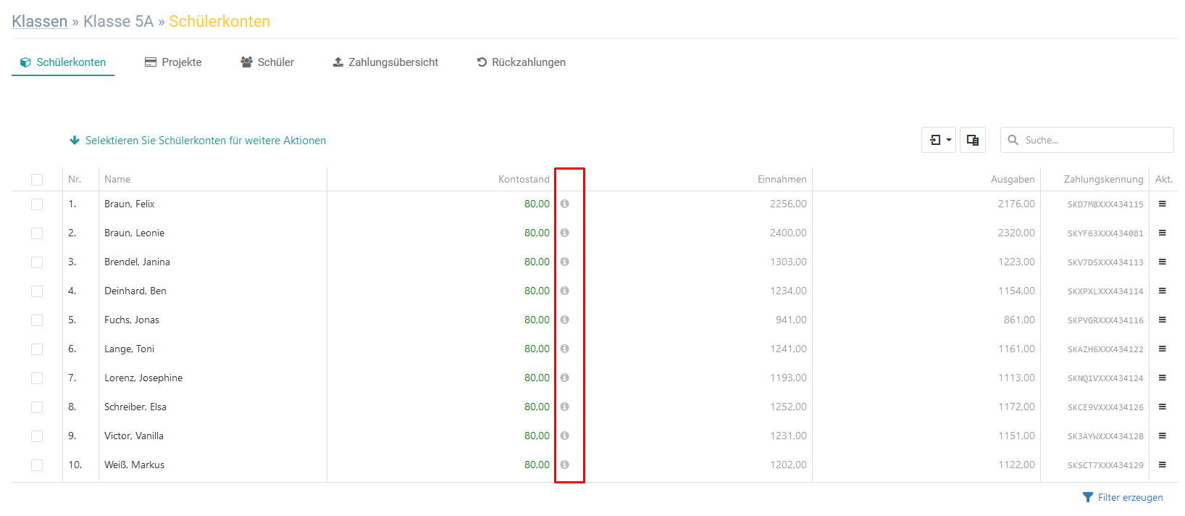The height and width of the screenshot is (516, 1185).
Task: Open actions menu for Victor, Vanilla row
Action: coord(1163,436)
